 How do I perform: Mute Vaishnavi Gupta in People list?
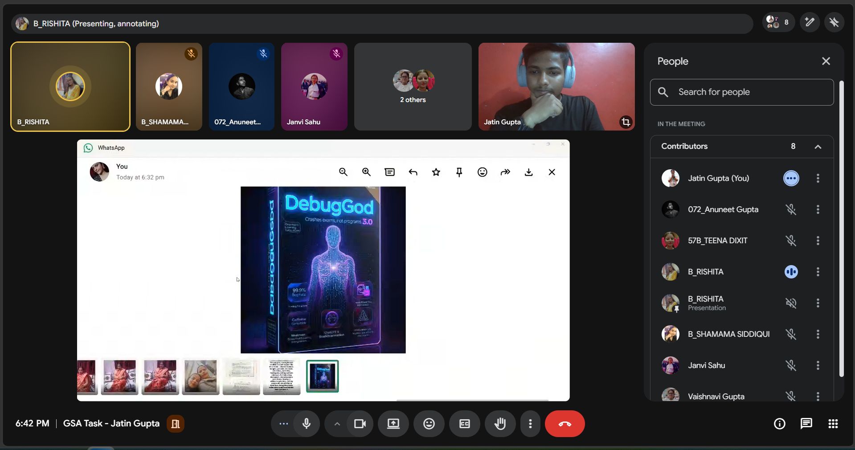click(x=791, y=396)
